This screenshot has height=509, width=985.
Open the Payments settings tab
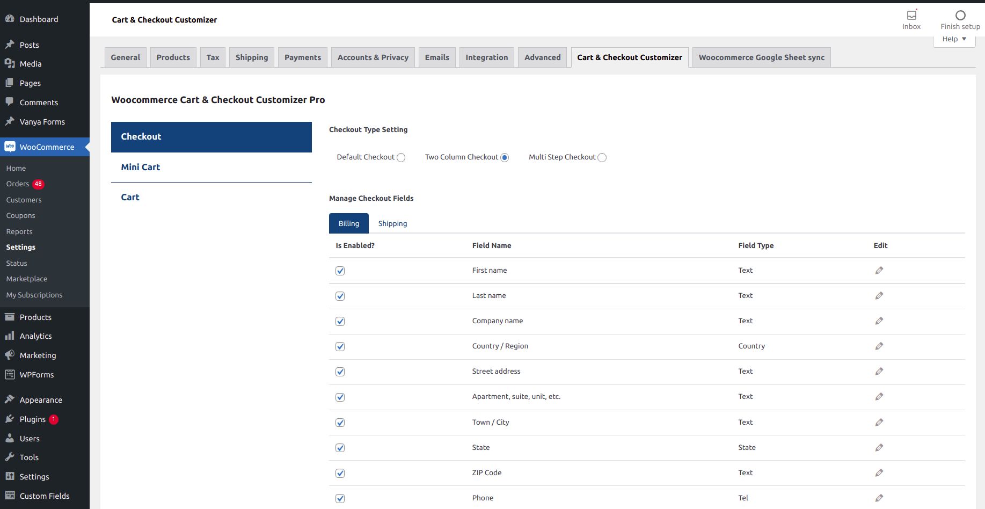click(302, 57)
